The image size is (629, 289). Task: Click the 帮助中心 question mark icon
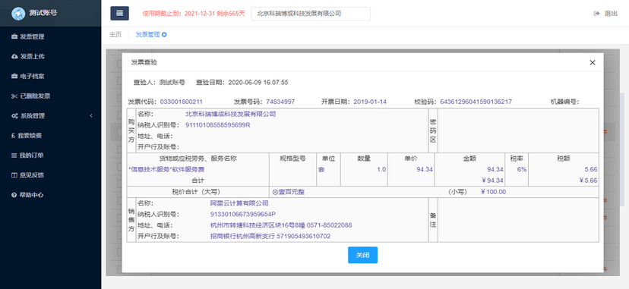click(14, 195)
